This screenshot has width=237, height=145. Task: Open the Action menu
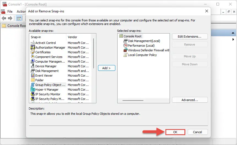point(21,12)
